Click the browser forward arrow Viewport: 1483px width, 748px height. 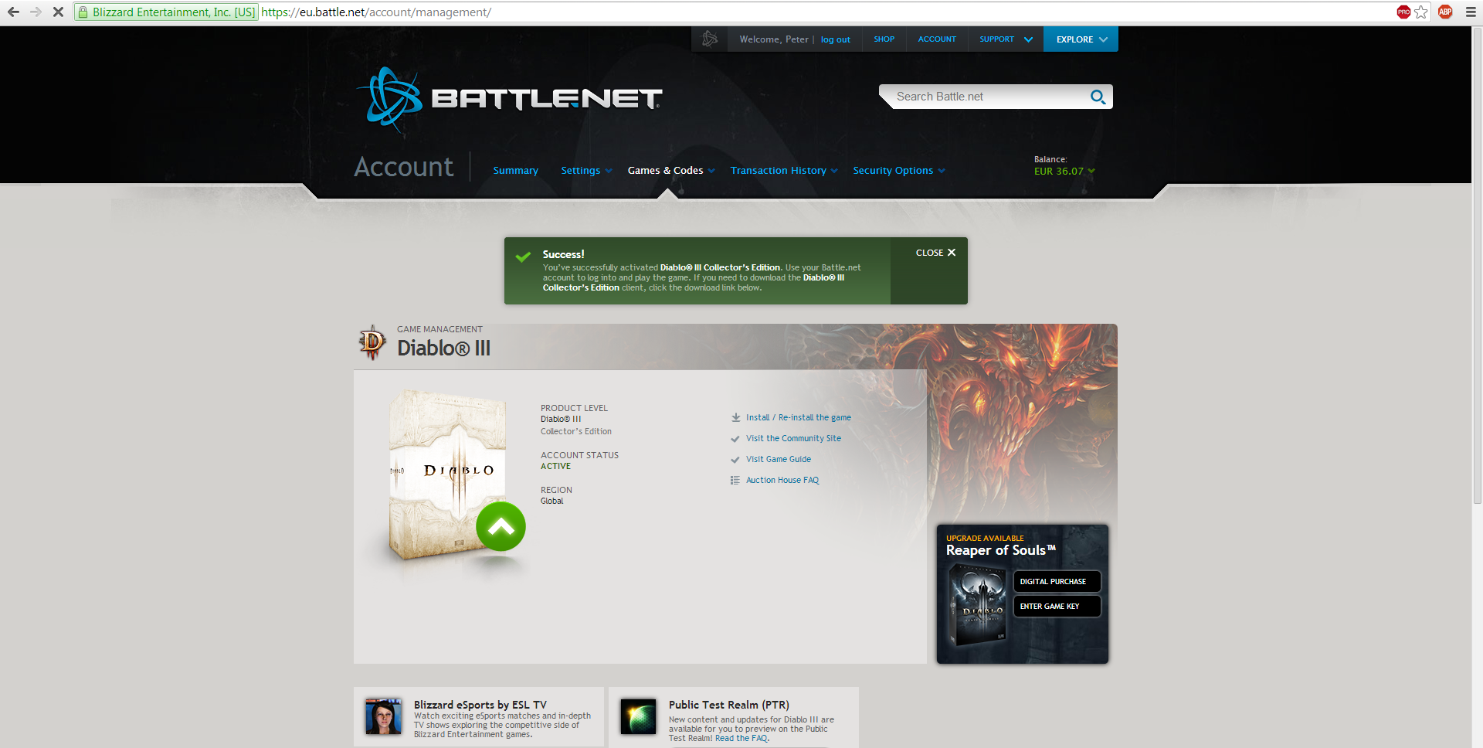pyautogui.click(x=36, y=12)
